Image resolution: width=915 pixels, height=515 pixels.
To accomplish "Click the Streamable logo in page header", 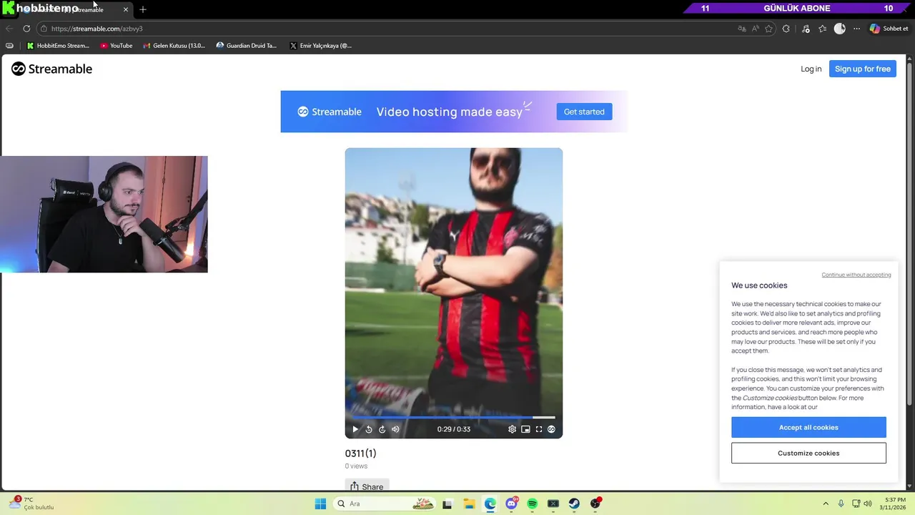I will [51, 69].
